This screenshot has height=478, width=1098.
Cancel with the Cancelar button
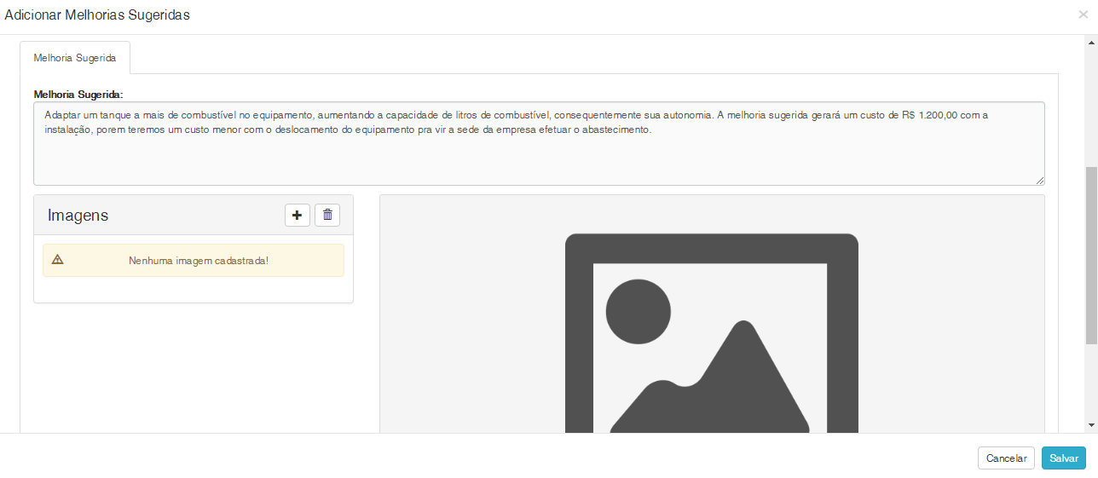(x=1006, y=458)
